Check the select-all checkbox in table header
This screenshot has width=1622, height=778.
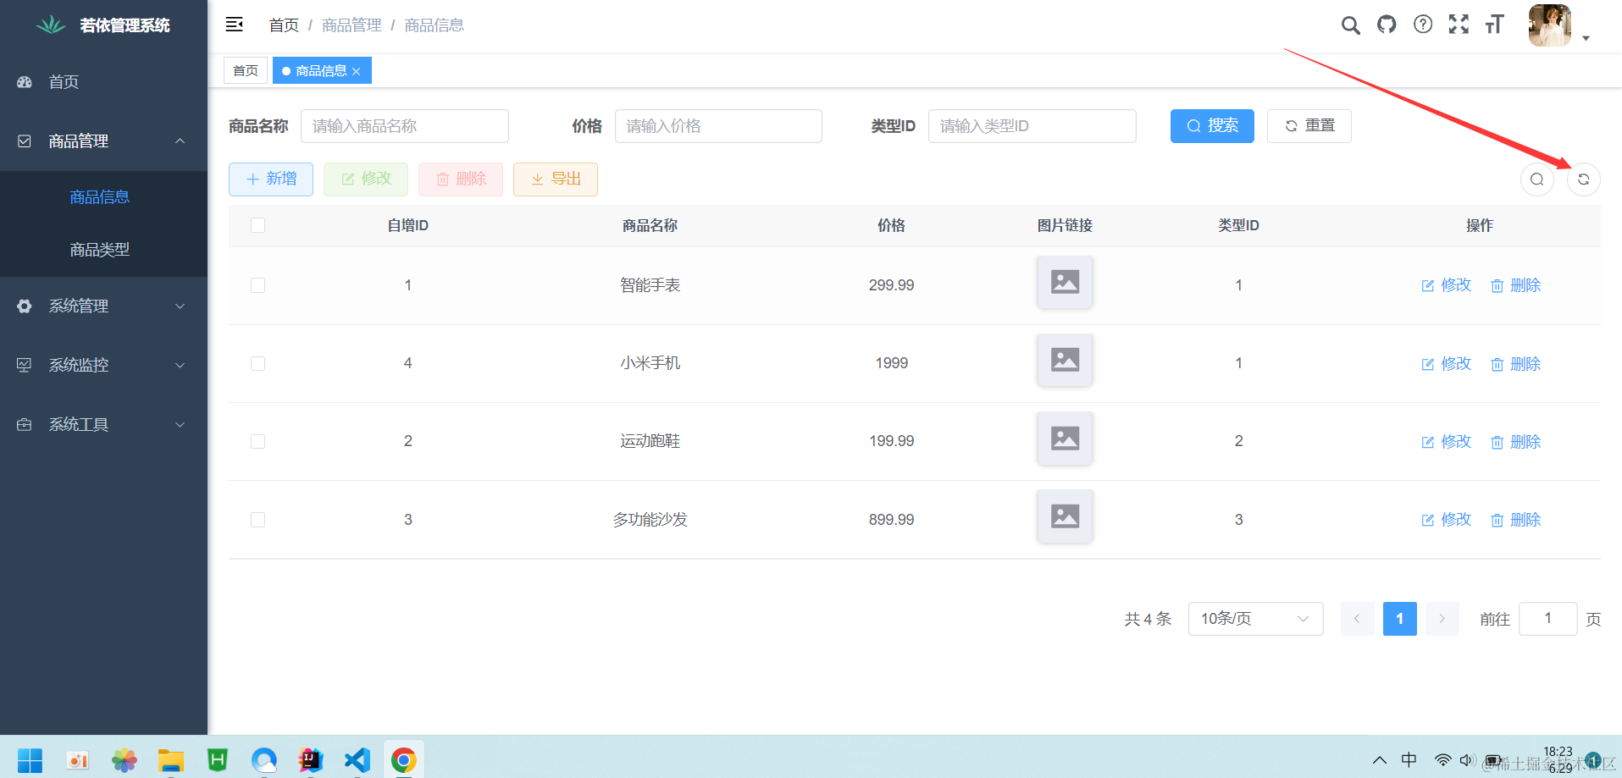(258, 225)
